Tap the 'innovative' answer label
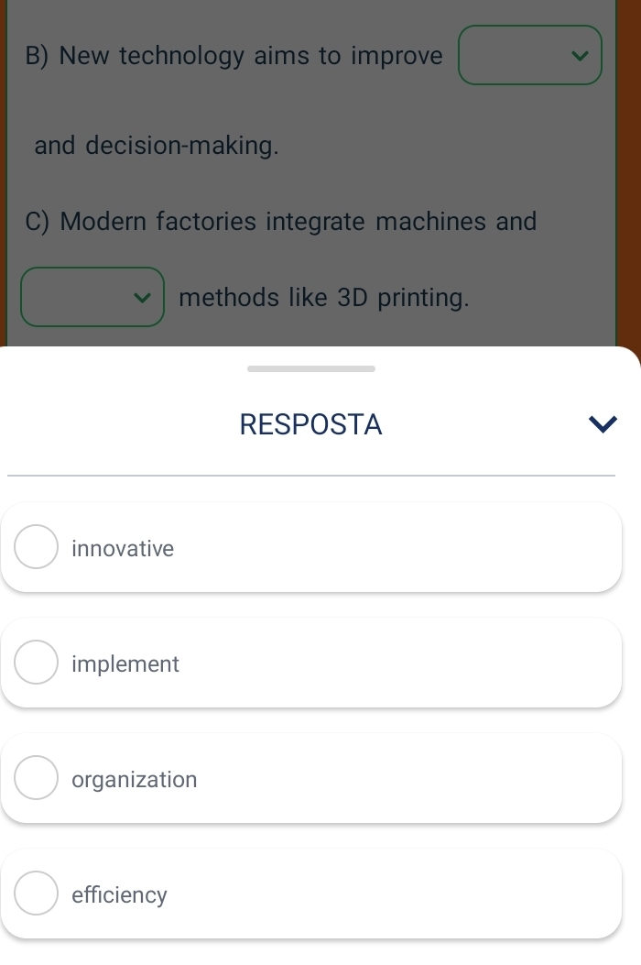The height and width of the screenshot is (965, 641). pyautogui.click(x=123, y=549)
